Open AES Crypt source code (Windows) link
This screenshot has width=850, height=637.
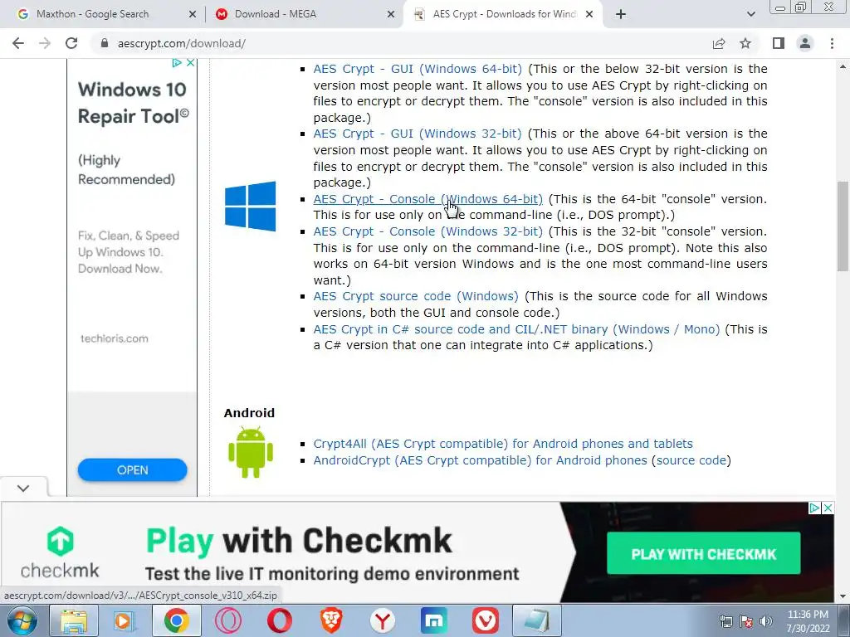[416, 296]
